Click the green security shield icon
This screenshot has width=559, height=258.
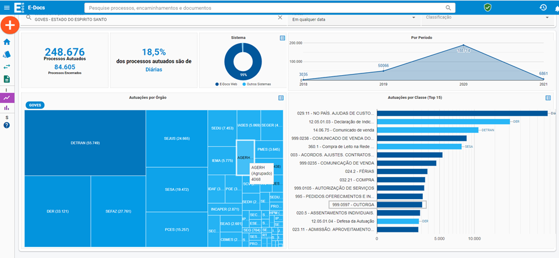487,8
